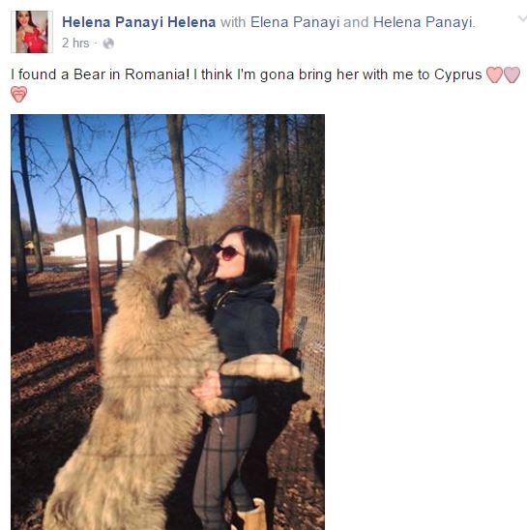Viewport: 527px width, 530px height.
Task: Open tagged friend Elena Panayi's profile
Action: (295, 22)
